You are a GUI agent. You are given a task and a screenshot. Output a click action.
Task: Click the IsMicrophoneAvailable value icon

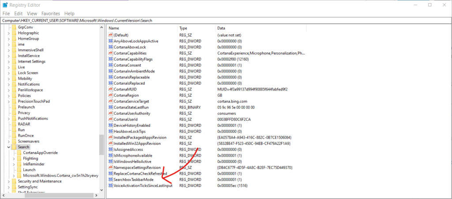point(110,155)
